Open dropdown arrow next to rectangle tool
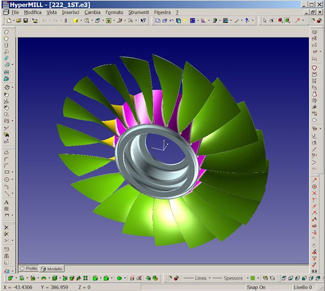 click(x=12, y=172)
